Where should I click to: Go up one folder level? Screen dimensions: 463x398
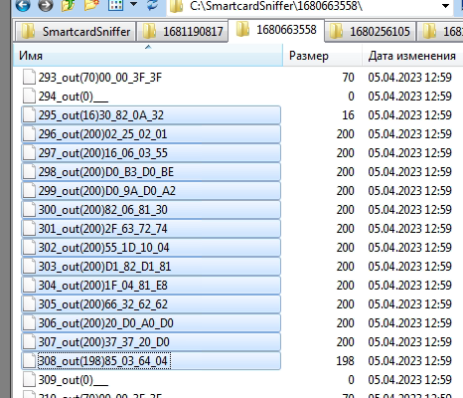click(68, 5)
